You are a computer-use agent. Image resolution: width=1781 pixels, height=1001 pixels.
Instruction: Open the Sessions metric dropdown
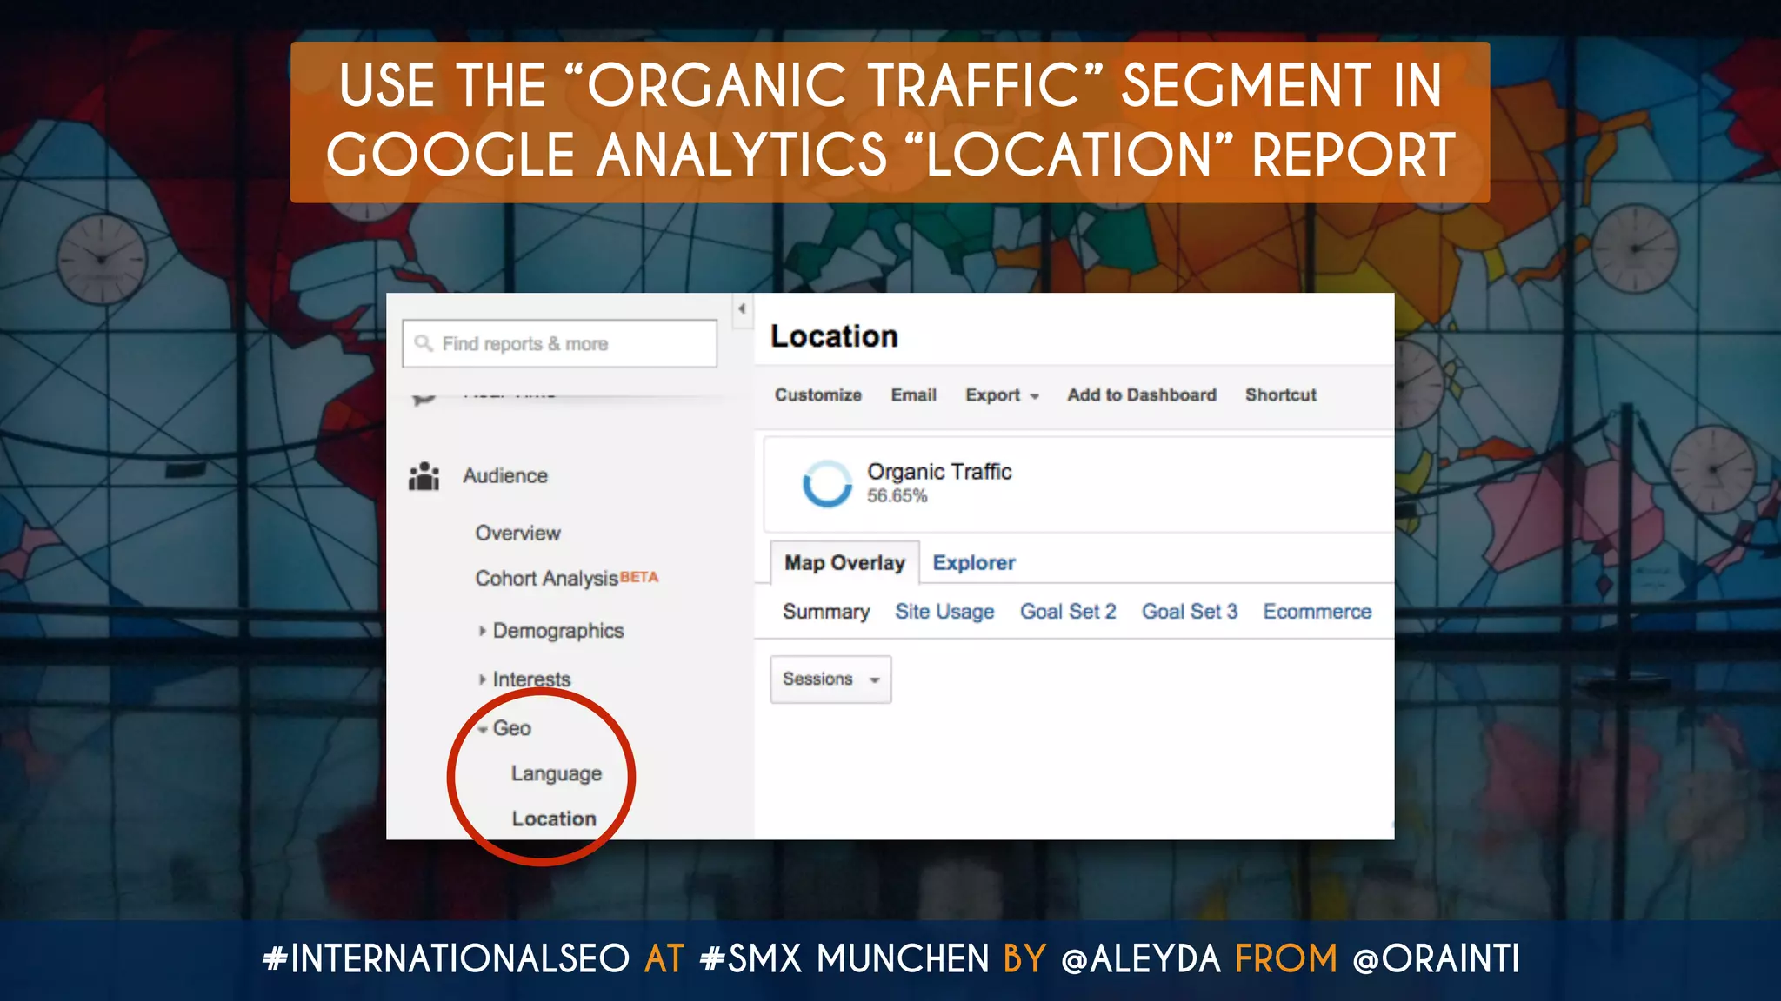tap(830, 679)
